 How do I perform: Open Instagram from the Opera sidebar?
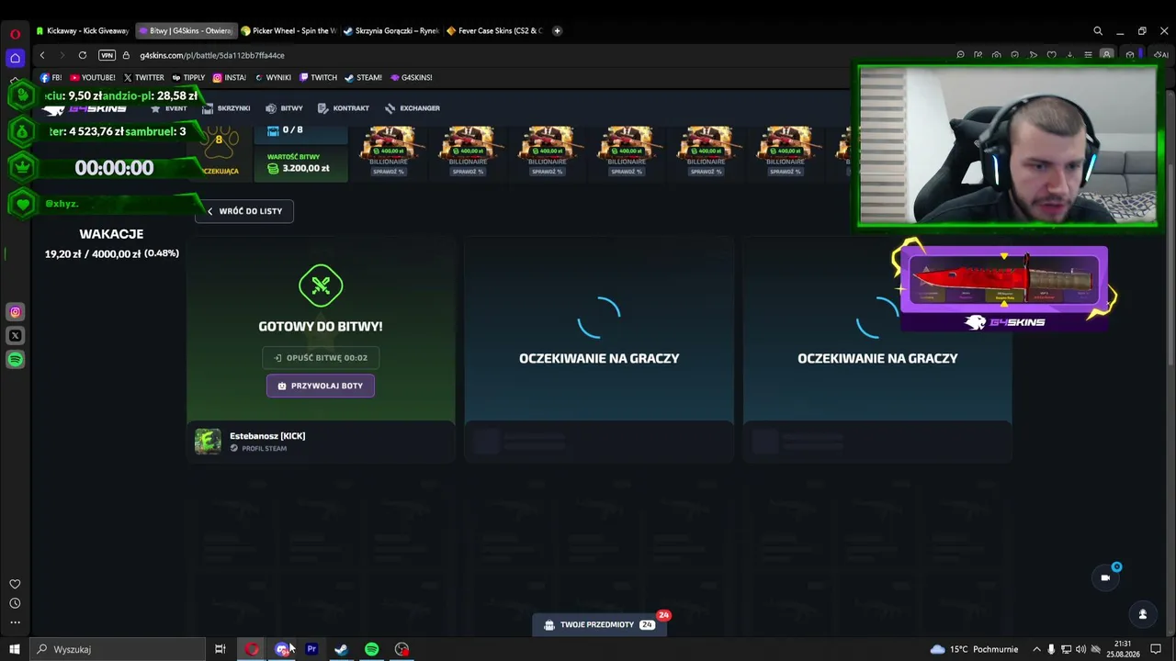point(15,312)
